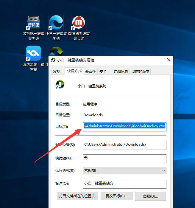Open the 系统之家一键重装 desktop shortcut

33,54
